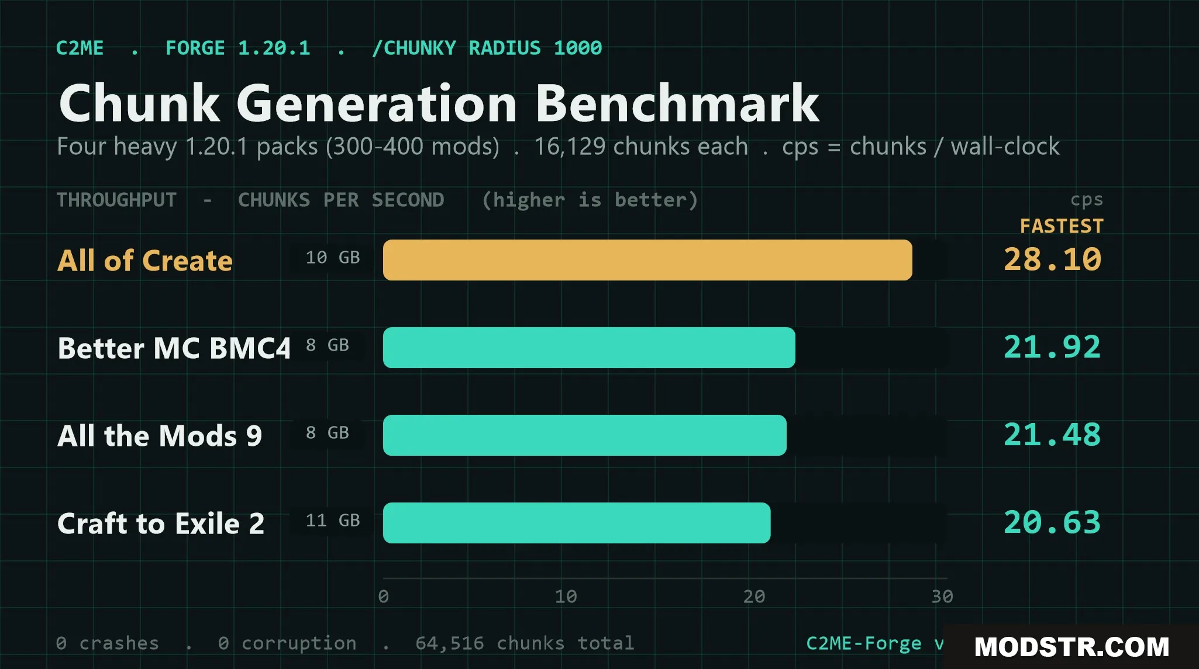Screen dimensions: 1199x669
Task: Click 'cps = chunks / wall-clock' text
Action: click(921, 146)
